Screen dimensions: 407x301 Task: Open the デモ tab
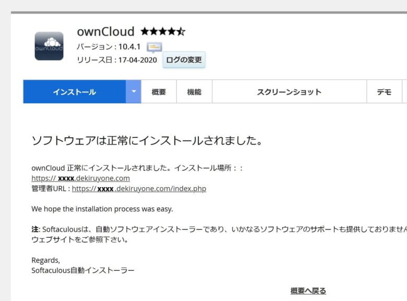click(x=384, y=92)
